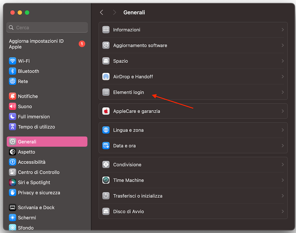Select the Siri e Spotlight icon
The width and height of the screenshot is (296, 233).
(x=12, y=182)
